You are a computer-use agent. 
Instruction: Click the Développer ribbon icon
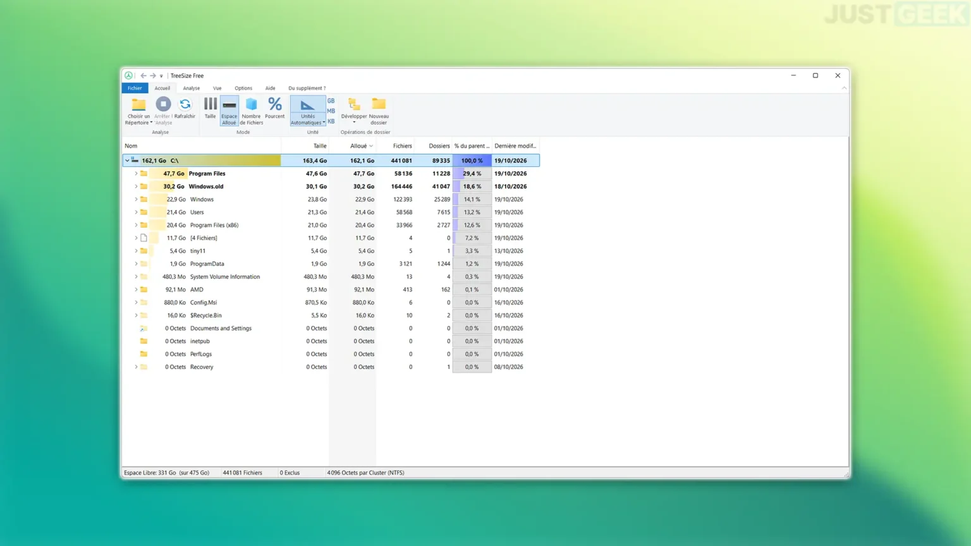[354, 104]
